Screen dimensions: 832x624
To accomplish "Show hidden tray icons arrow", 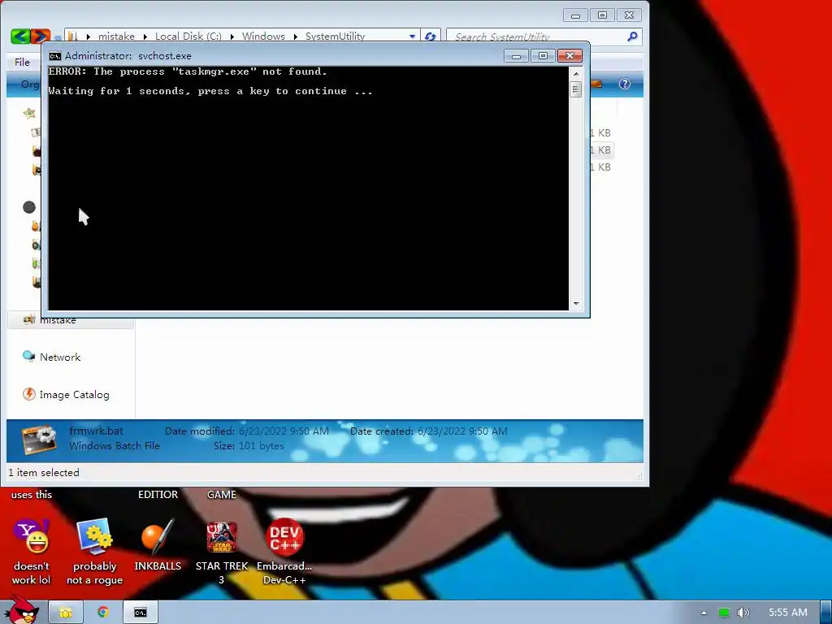I will (704, 613).
